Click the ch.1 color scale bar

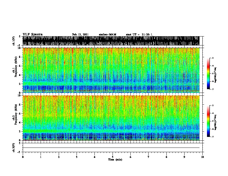coord(208,74)
